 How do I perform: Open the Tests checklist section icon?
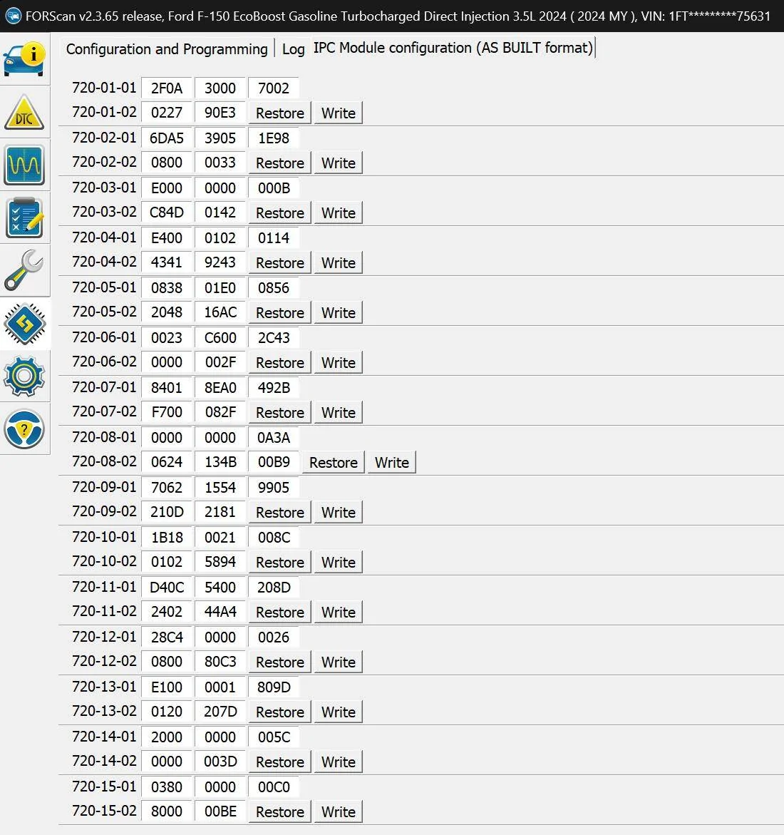tap(24, 217)
